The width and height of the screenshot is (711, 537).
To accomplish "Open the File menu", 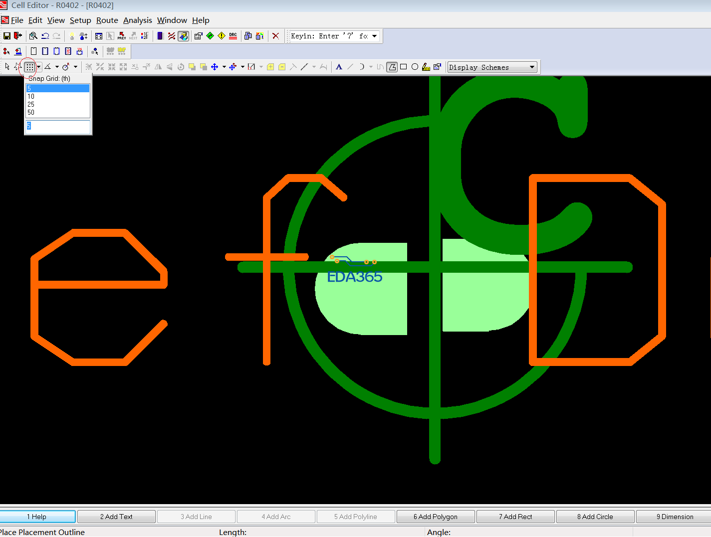I will click(17, 20).
